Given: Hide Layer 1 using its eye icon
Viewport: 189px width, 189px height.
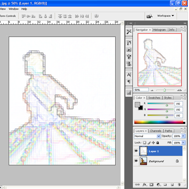Looking at the screenshot, I should 136,151.
